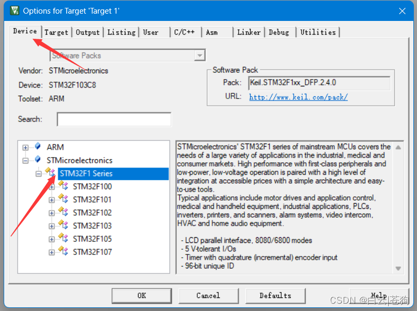Open the Software Packs dropdown

click(x=200, y=55)
